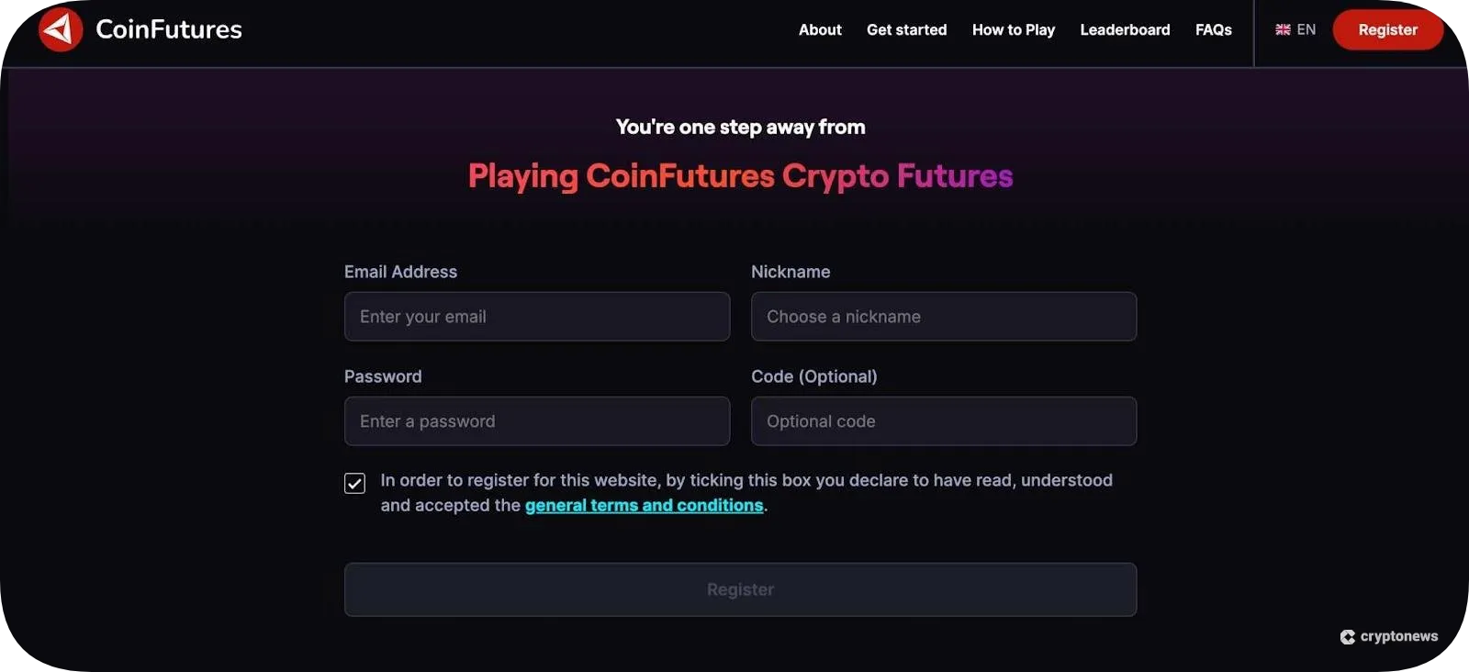Click the UK flag language icon
Screen dimensions: 1469x672
click(1282, 28)
